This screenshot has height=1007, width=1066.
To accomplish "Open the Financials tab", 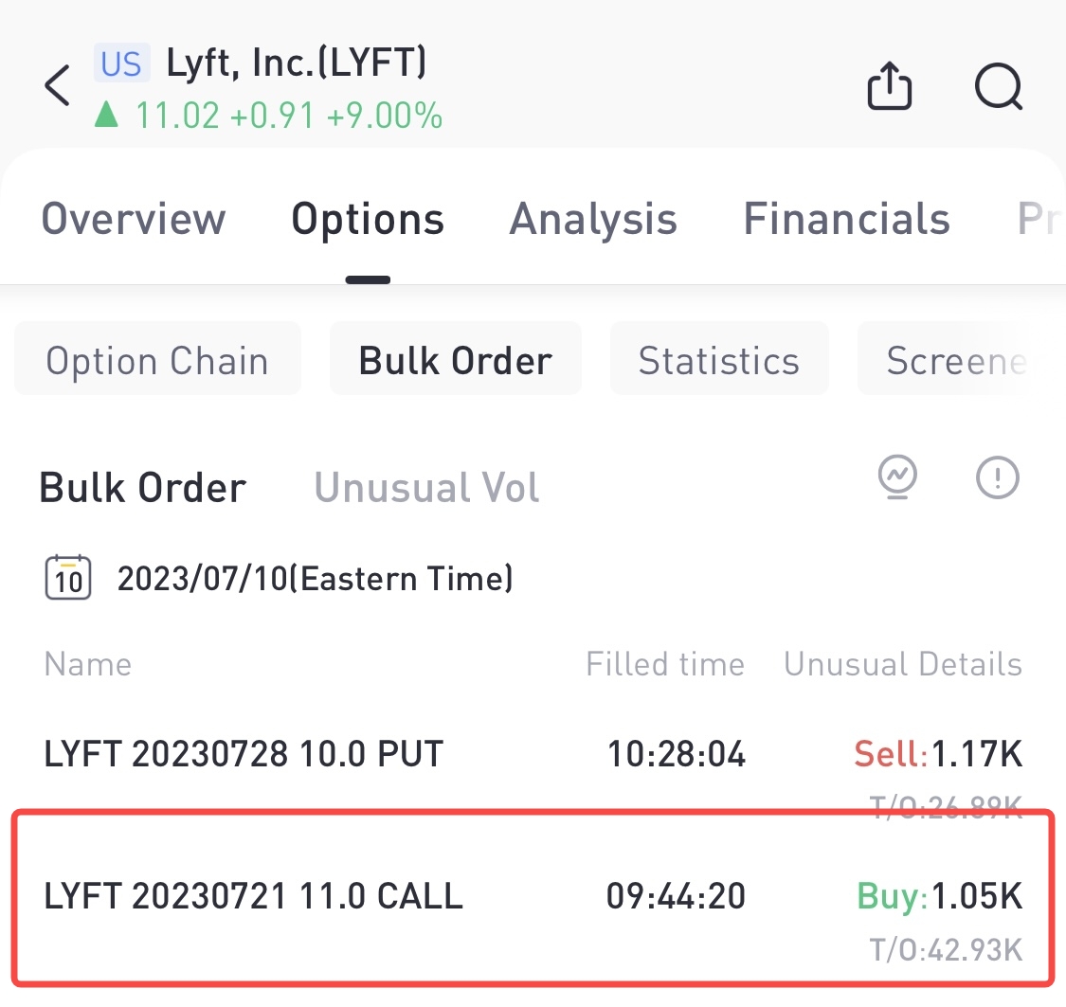I will (x=846, y=219).
